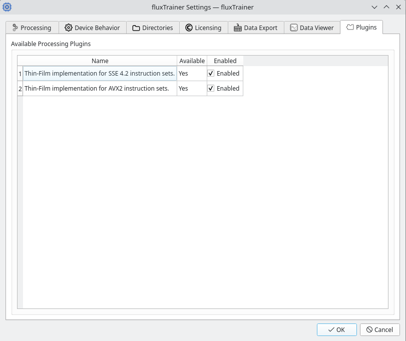Click the gear icon on Device Behavior tab
The height and width of the screenshot is (341, 406).
coord(69,28)
